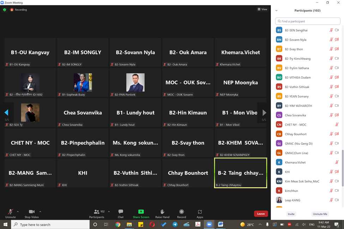
Task: Click the system volume icon in tray
Action: 304,224
